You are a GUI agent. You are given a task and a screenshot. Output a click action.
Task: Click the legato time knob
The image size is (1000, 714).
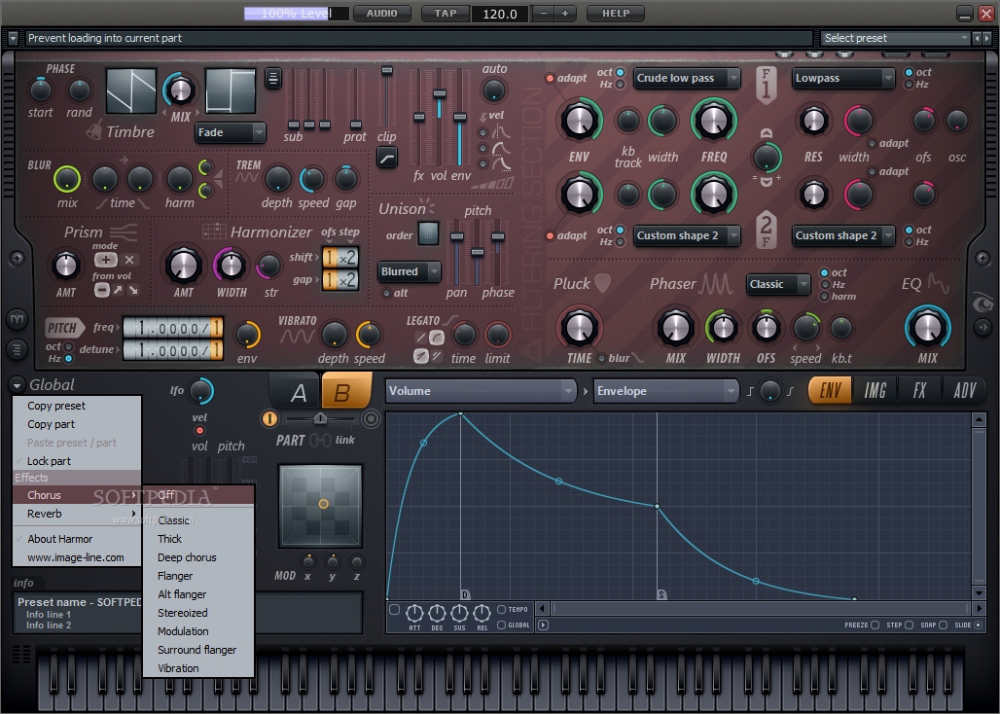pos(464,334)
